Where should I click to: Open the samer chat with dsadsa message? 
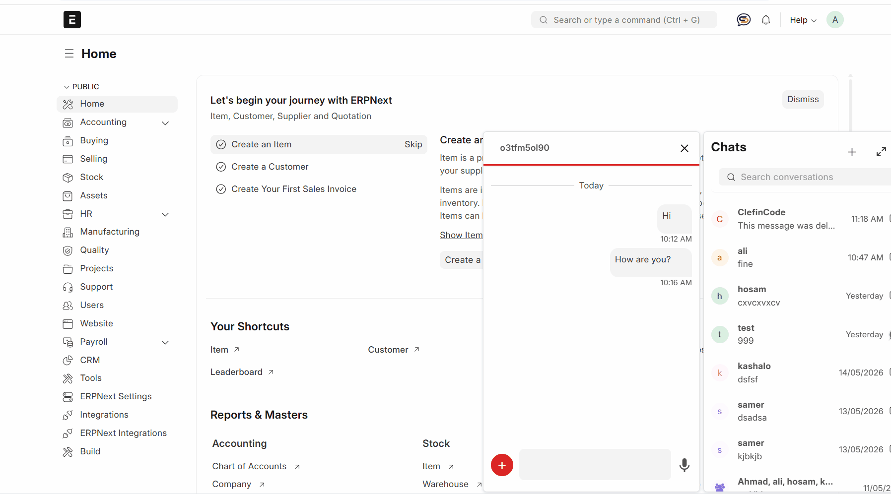click(798, 411)
